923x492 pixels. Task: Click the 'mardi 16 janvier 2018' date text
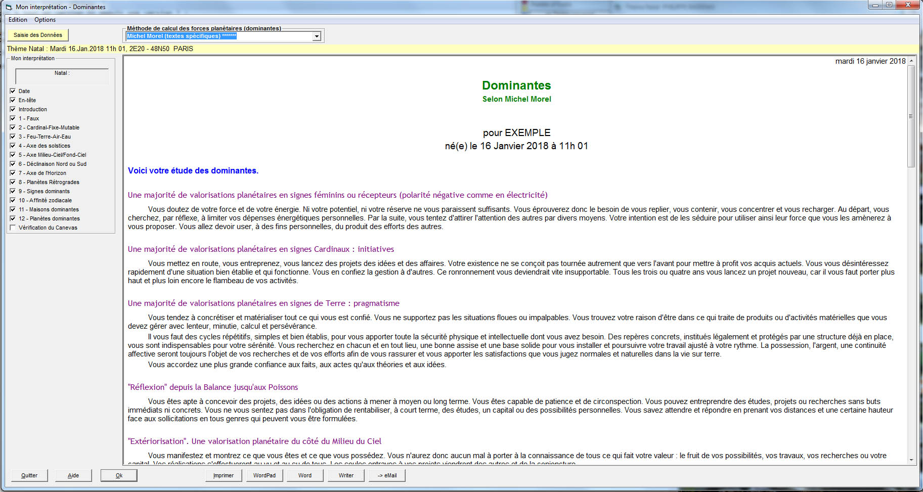870,61
